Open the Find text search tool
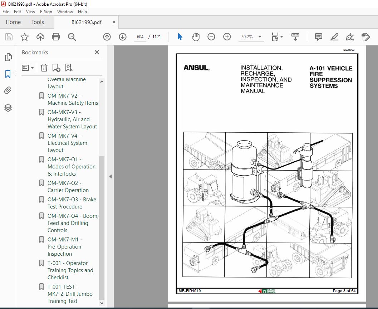Viewport: 378px width, 309px height. [72, 37]
